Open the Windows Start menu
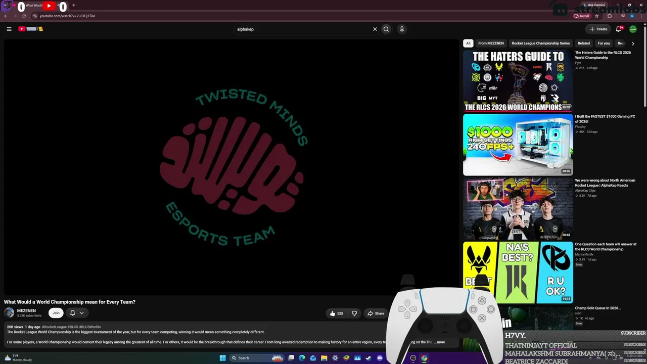Screen dimensions: 647x364 point(222,358)
